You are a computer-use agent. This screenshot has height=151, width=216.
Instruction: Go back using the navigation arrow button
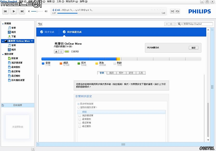click(40, 24)
